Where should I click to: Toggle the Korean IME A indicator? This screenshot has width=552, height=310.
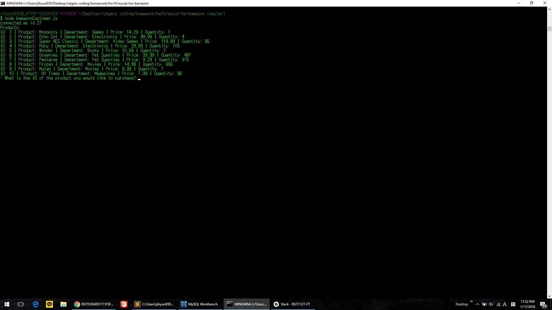point(505,304)
